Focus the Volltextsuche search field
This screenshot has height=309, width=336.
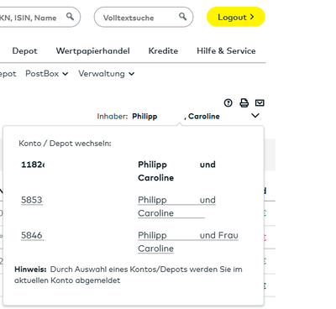(x=144, y=17)
